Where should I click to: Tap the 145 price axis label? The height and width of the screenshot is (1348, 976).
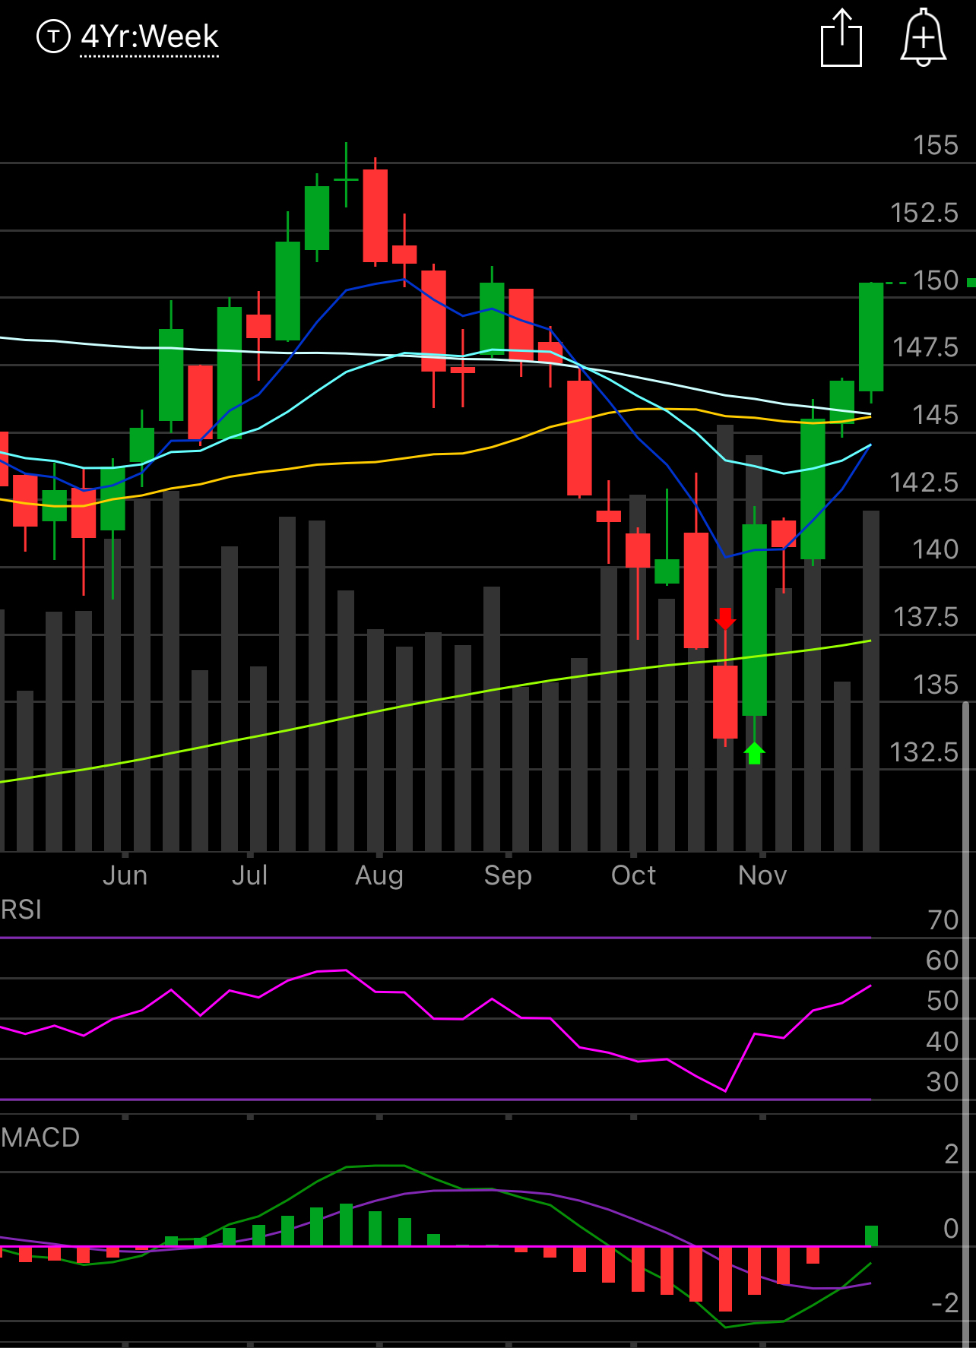click(x=936, y=415)
